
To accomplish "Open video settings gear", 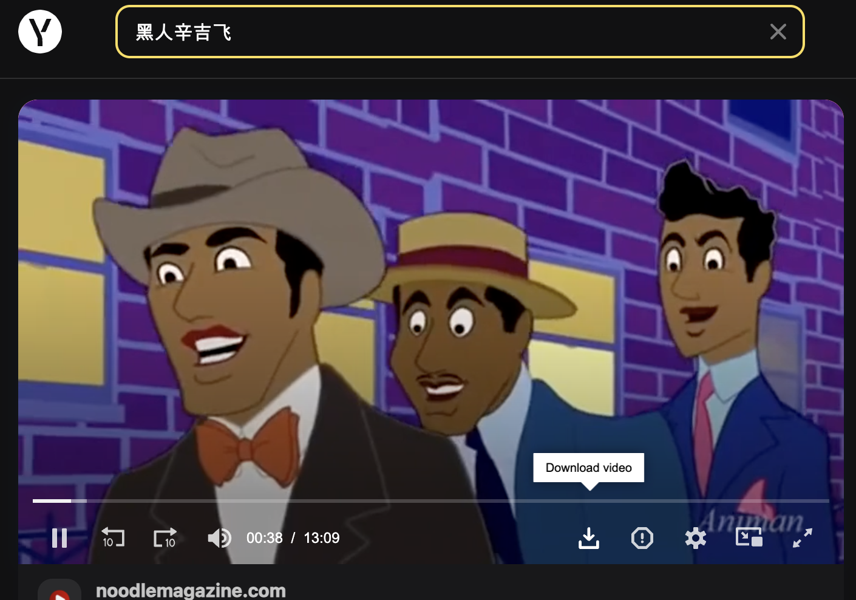I will coord(696,537).
